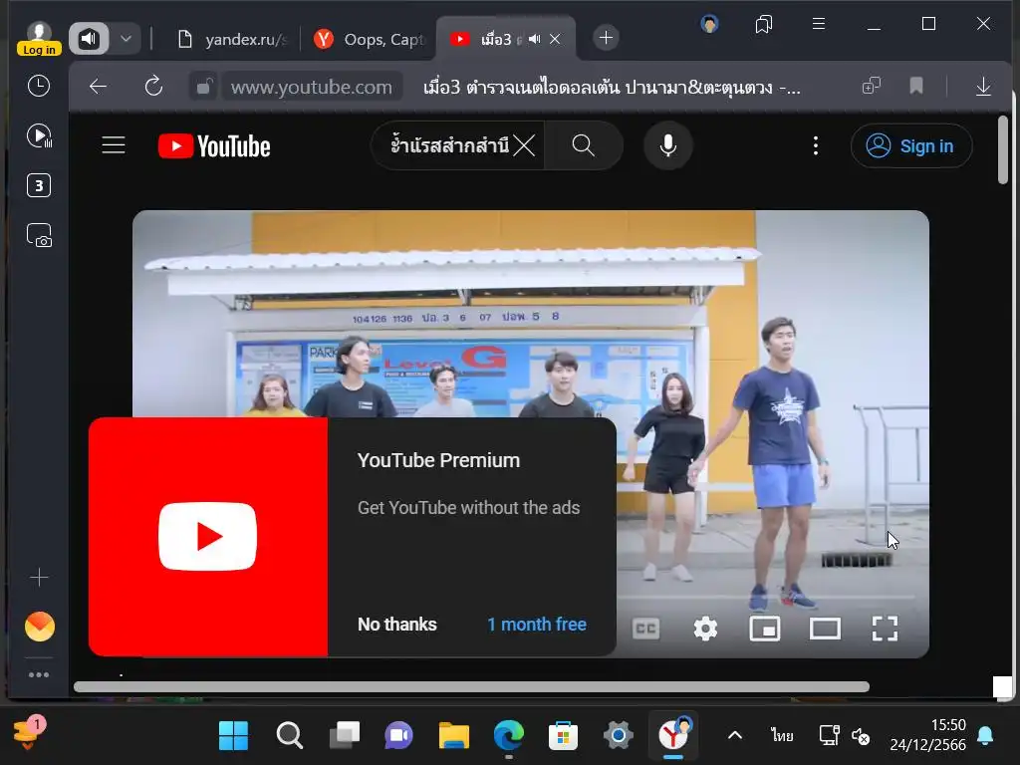Screen dimensions: 1020x765
Task: Reload the current page
Action: coord(153,86)
